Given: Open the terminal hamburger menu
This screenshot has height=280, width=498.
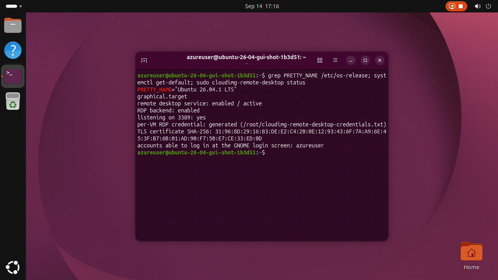Looking at the screenshot, I should (x=335, y=60).
